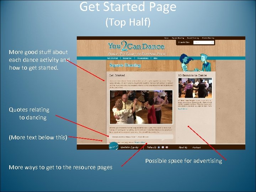Click the slide title "Get Started Page"
Image resolution: width=256 pixels, height=192 pixels.
click(128, 7)
